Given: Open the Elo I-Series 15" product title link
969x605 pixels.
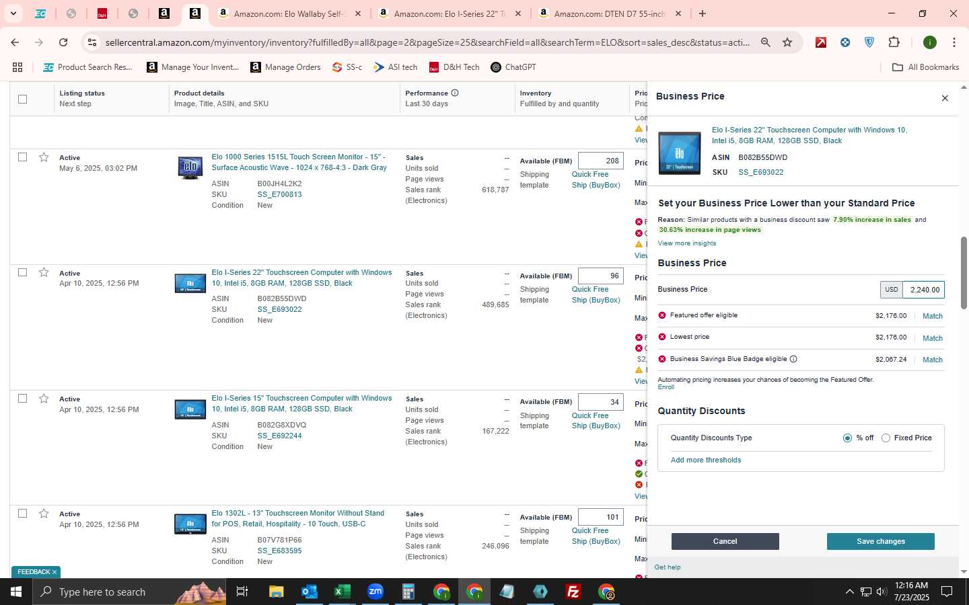Looking at the screenshot, I should 301,403.
